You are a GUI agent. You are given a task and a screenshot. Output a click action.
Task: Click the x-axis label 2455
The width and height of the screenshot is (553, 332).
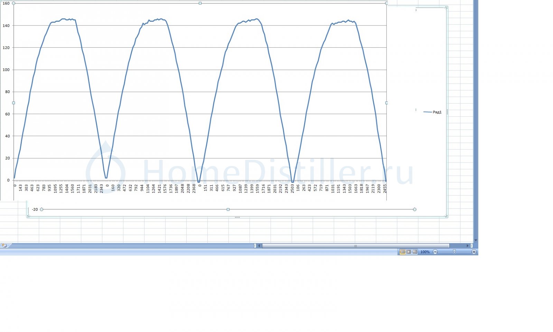pyautogui.click(x=385, y=188)
